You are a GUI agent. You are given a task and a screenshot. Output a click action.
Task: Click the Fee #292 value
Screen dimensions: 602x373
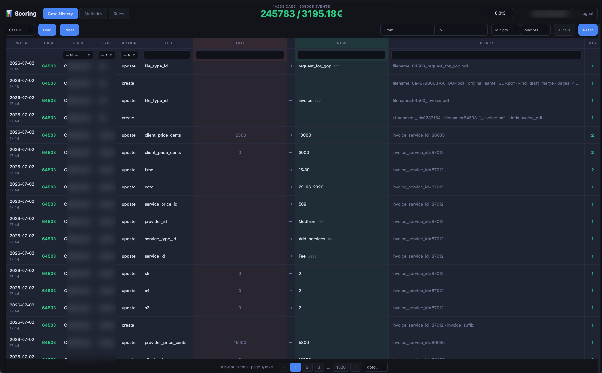[307, 256]
